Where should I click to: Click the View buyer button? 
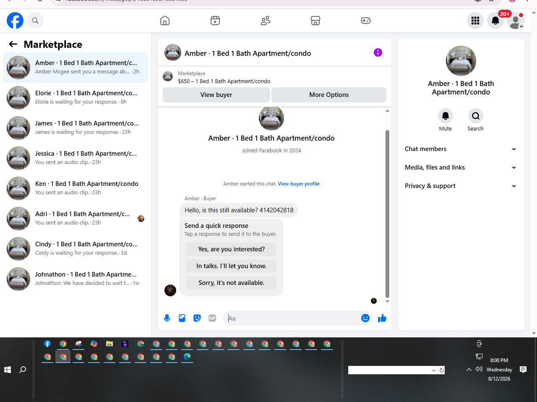(x=216, y=95)
